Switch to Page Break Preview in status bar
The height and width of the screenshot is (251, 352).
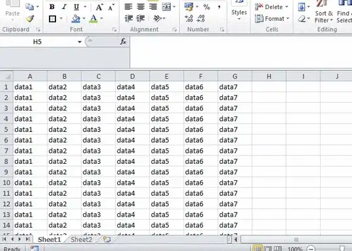(x=278, y=248)
